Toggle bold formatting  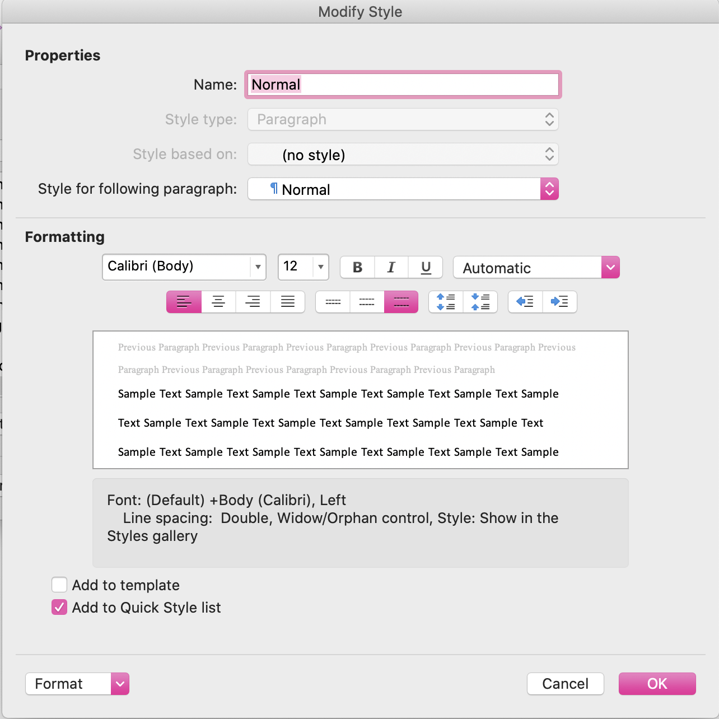357,267
